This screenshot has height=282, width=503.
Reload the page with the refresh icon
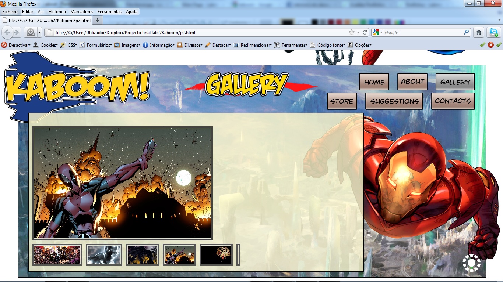pyautogui.click(x=365, y=32)
